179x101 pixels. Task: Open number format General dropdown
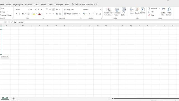pos(101,10)
